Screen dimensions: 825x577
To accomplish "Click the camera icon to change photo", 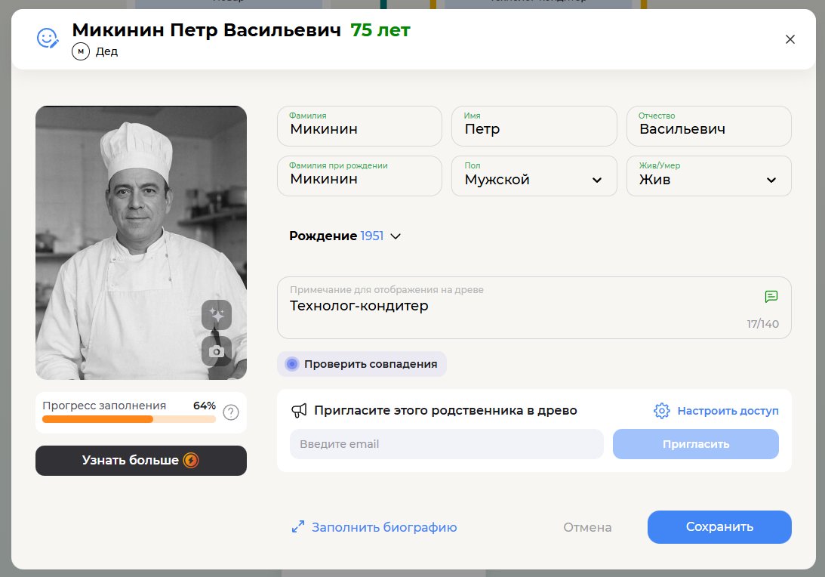I will click(217, 351).
